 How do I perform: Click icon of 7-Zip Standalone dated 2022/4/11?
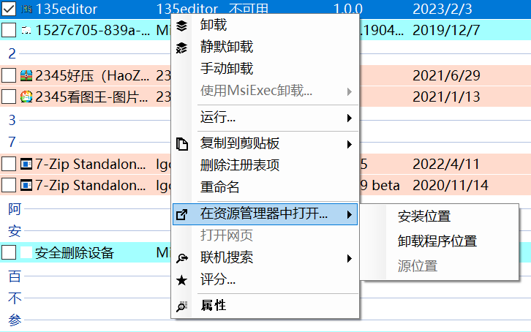pos(26,164)
